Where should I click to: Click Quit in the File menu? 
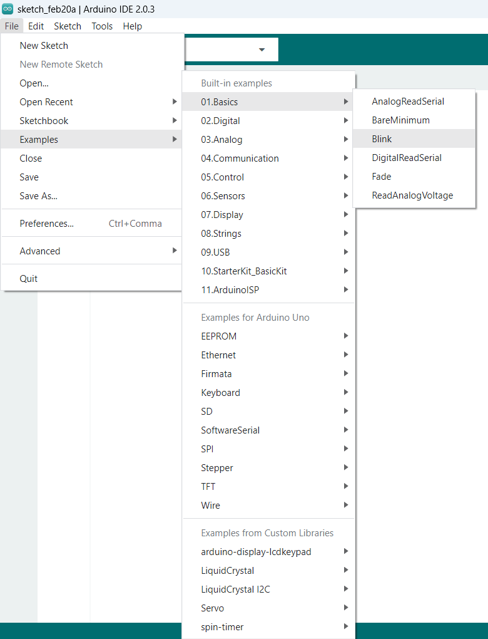[x=29, y=279]
